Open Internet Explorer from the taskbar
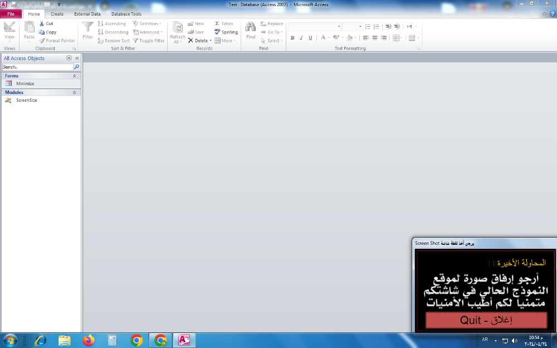 [x=41, y=340]
